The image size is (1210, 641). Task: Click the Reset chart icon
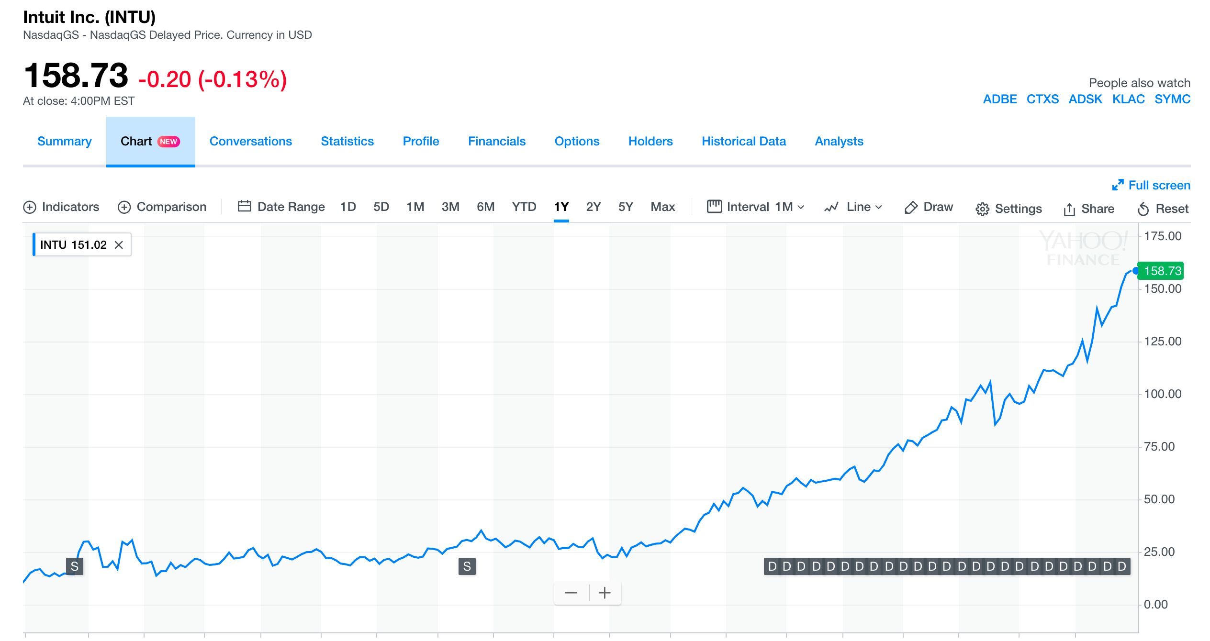[x=1143, y=209]
